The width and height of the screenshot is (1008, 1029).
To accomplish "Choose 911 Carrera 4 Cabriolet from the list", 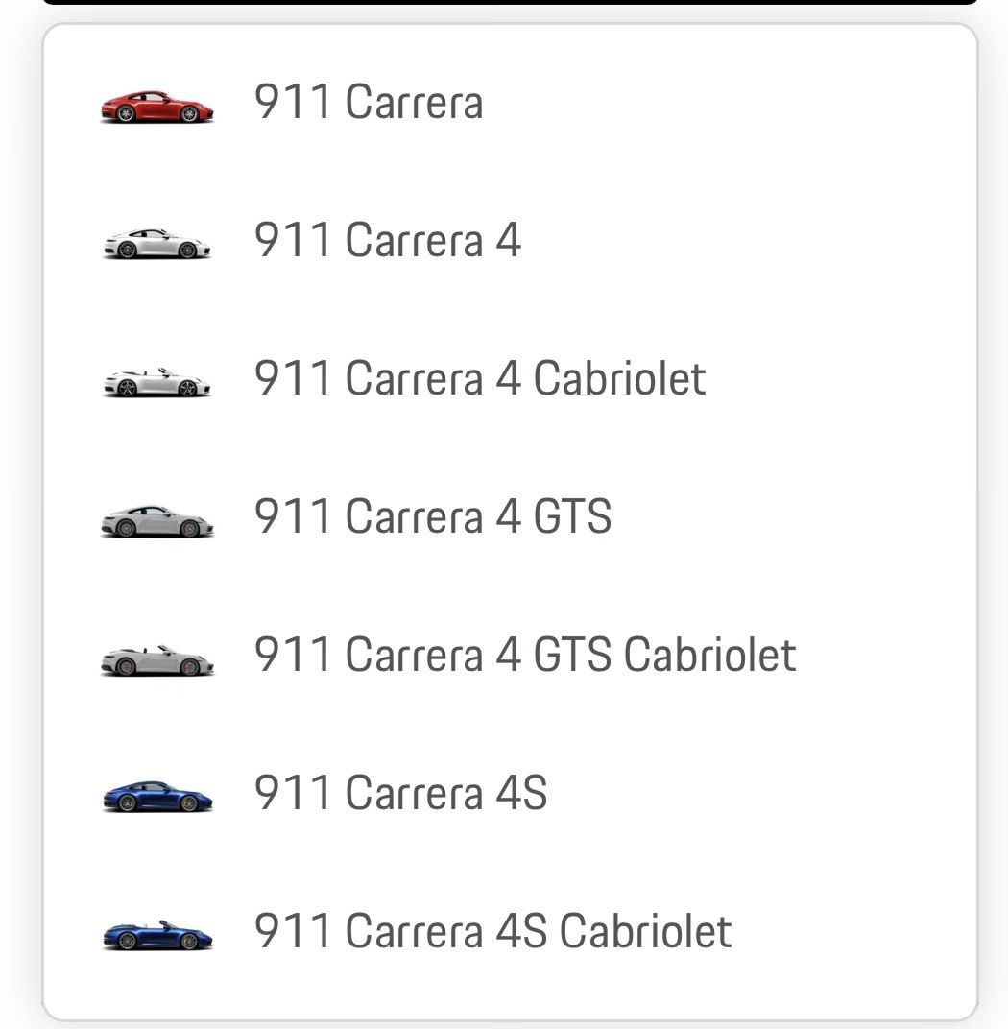I will click(x=479, y=378).
